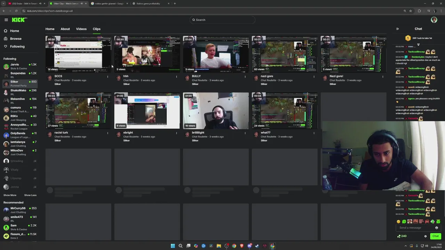The width and height of the screenshot is (445, 250).
Task: Play the ebright clip thumbnail
Action: tap(147, 110)
